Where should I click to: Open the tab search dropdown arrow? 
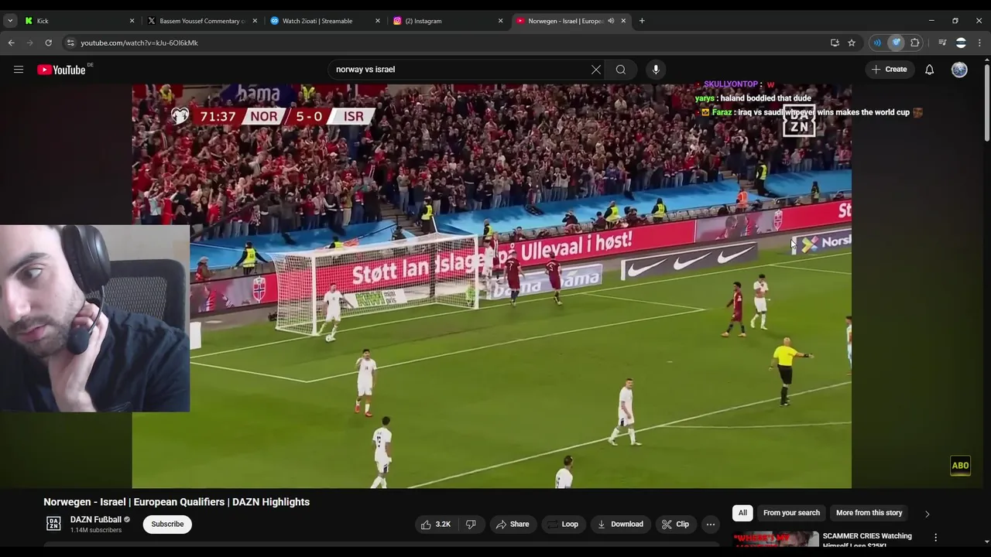(10, 21)
